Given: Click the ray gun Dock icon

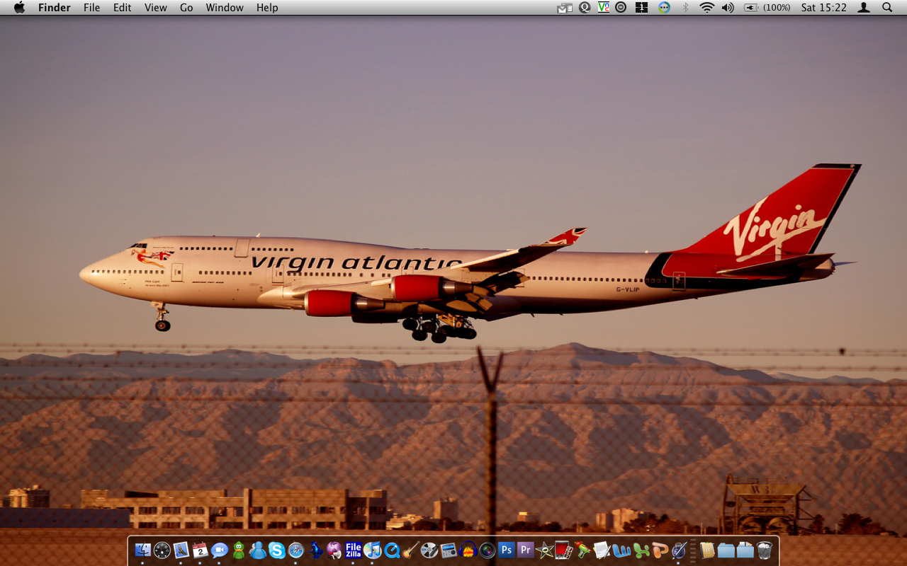Looking at the screenshot, I should click(582, 550).
